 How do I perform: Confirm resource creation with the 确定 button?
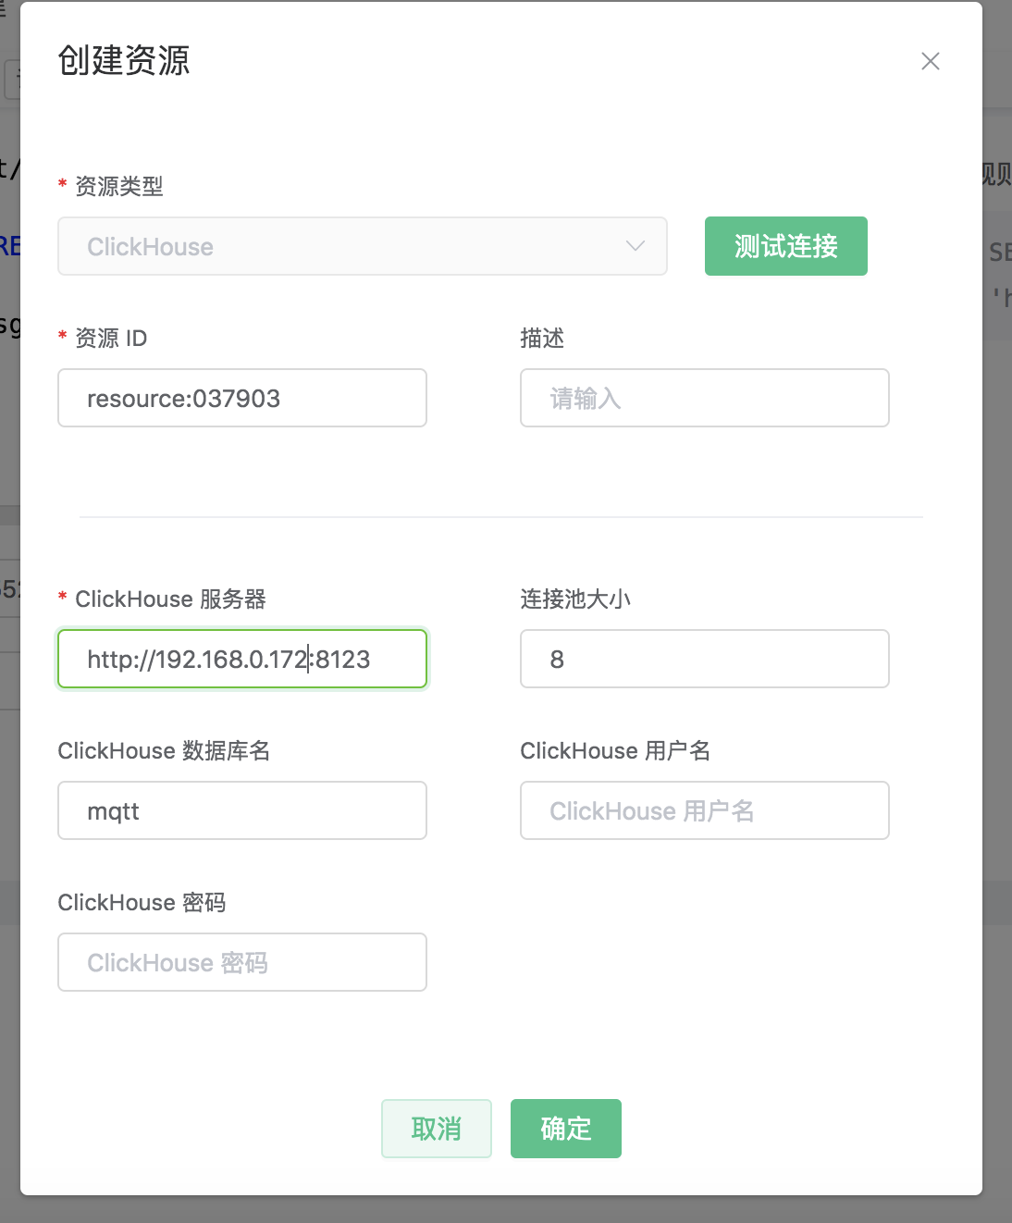565,1129
